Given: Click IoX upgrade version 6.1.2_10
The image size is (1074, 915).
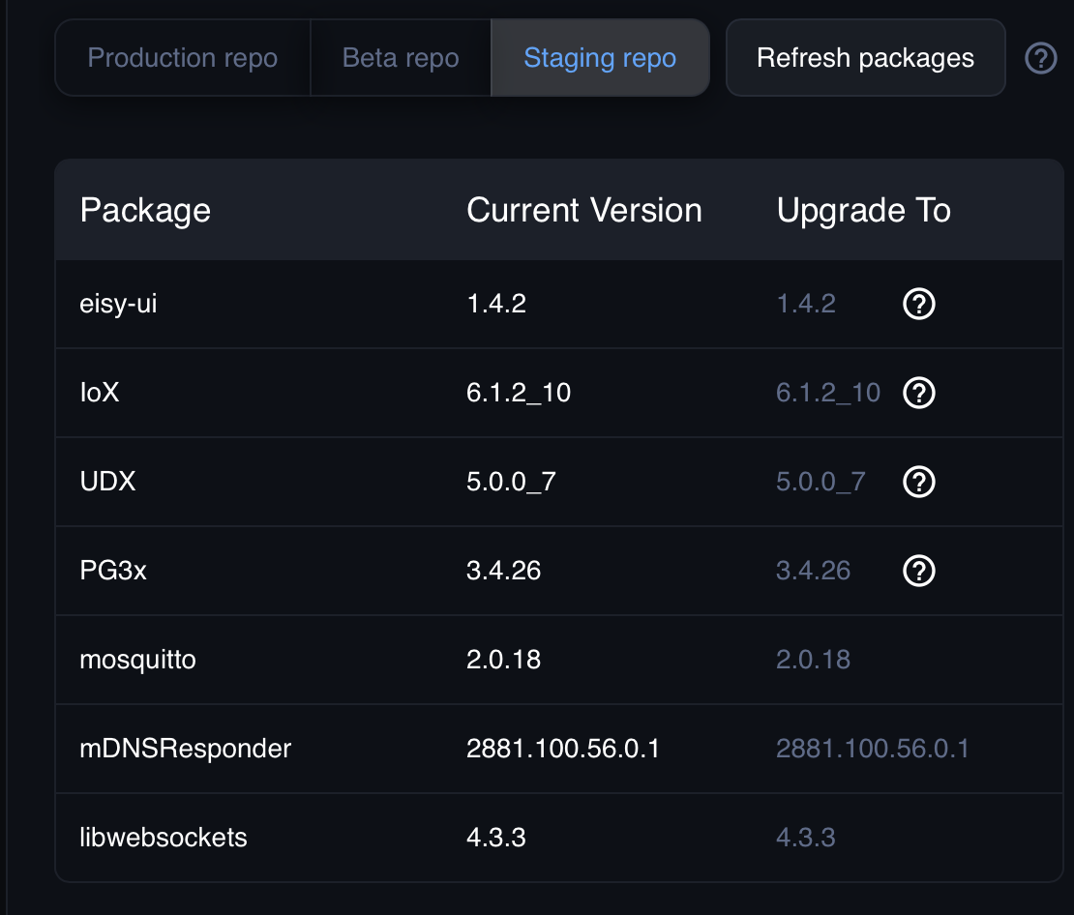Looking at the screenshot, I should click(828, 393).
